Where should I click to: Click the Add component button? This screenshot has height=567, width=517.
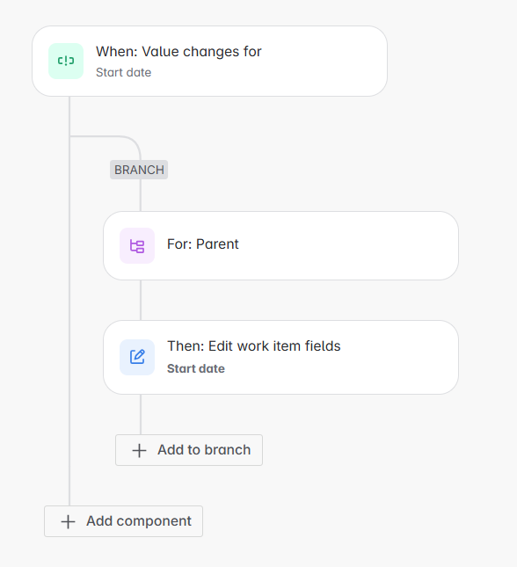click(123, 521)
